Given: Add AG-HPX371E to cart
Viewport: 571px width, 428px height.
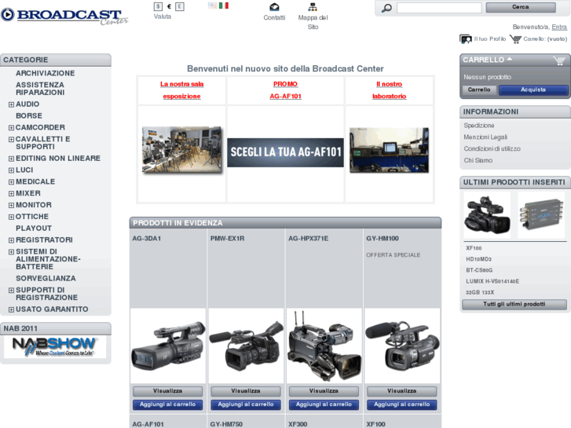Looking at the screenshot, I should click(x=324, y=404).
